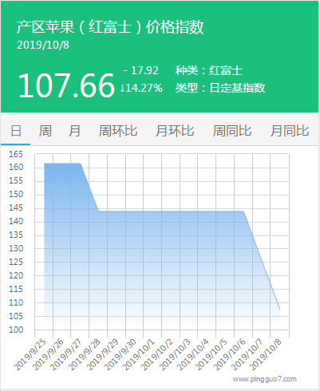Image resolution: width=320 pixels, height=391 pixels.
Task: Click the y-axis label 135
Action: 16,235
